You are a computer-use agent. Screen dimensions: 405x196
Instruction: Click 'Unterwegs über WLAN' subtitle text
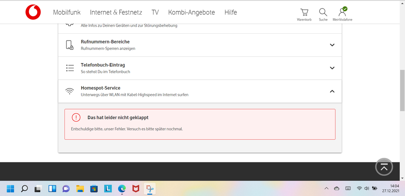(135, 95)
